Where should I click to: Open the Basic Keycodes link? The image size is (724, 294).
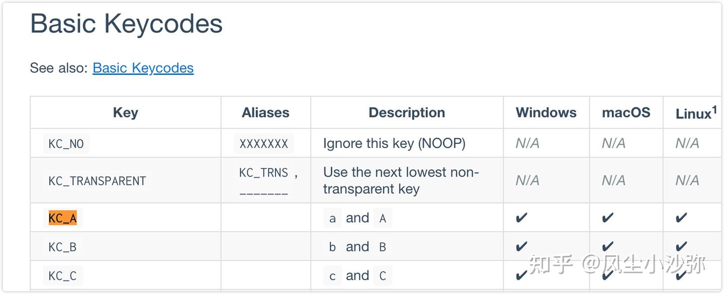pos(143,68)
